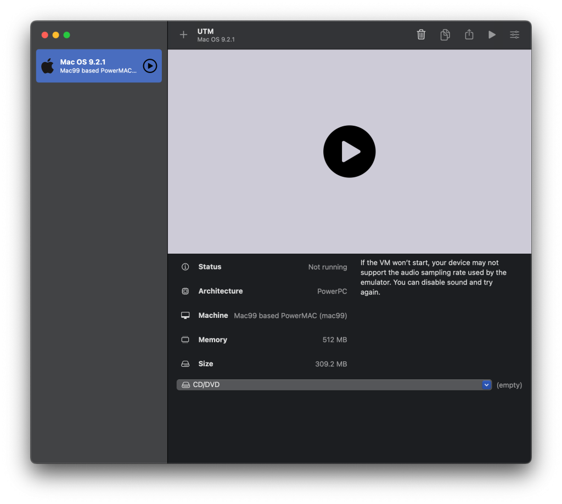This screenshot has height=504, width=562.
Task: Click the "512 MB" memory value
Action: (334, 339)
